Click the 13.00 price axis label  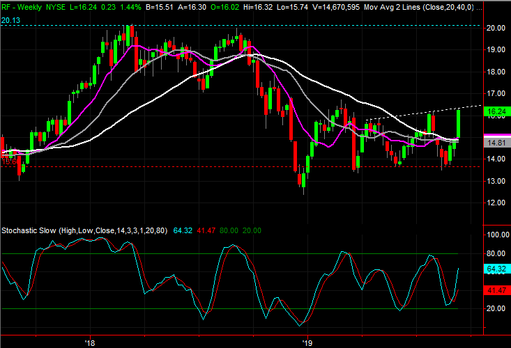pos(496,181)
